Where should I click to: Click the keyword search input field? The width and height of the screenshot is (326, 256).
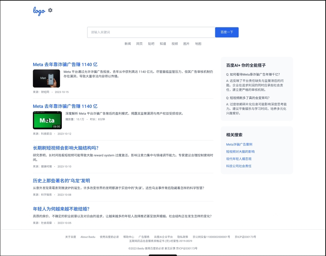[151, 32]
